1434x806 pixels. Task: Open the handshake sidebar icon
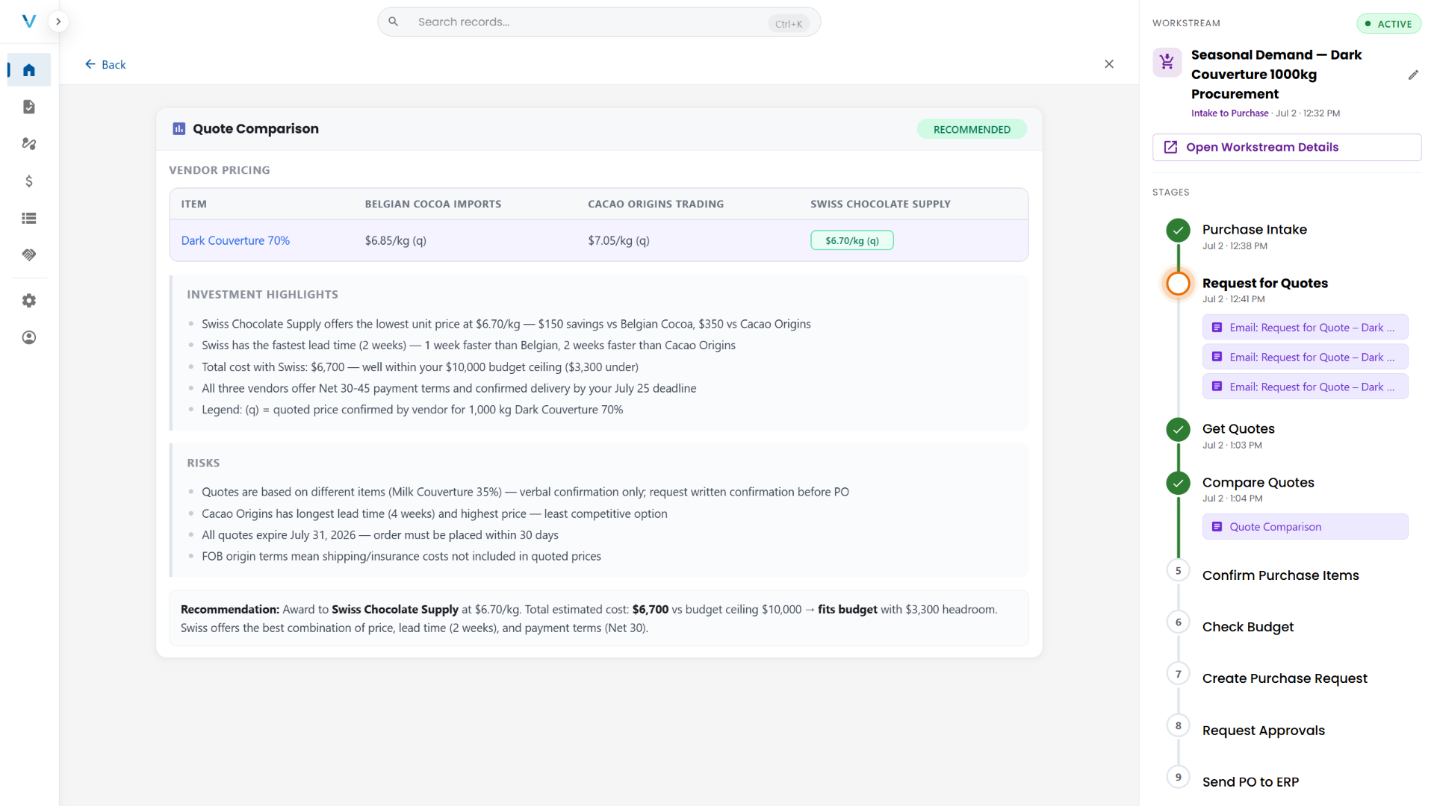coord(29,255)
